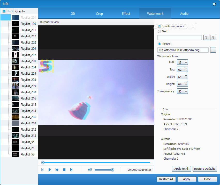Increase the Transparency value
The width and height of the screenshot is (220, 185).
coord(186,90)
